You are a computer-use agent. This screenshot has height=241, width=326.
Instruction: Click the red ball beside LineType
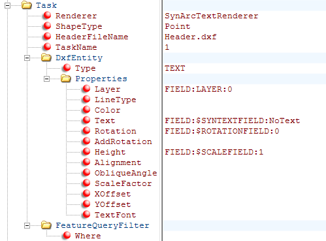coord(86,100)
